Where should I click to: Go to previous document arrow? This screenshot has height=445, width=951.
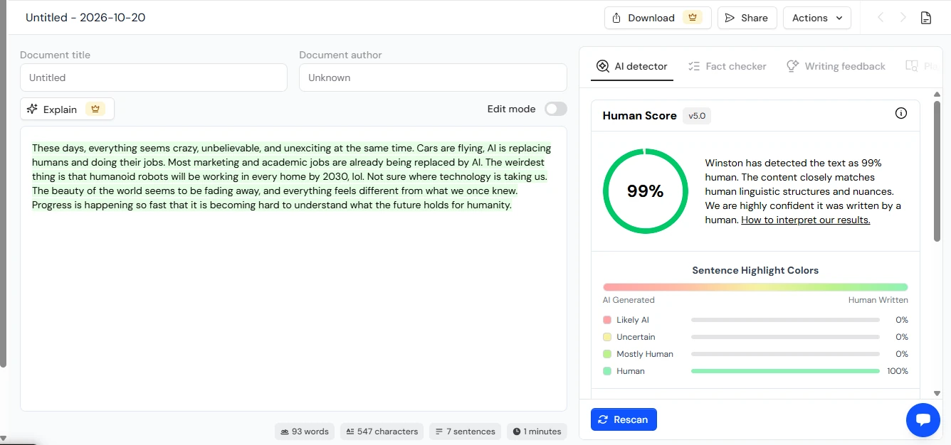(x=881, y=18)
